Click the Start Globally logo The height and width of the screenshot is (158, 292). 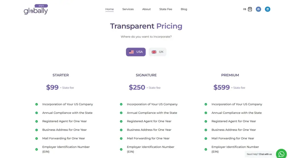(36, 10)
